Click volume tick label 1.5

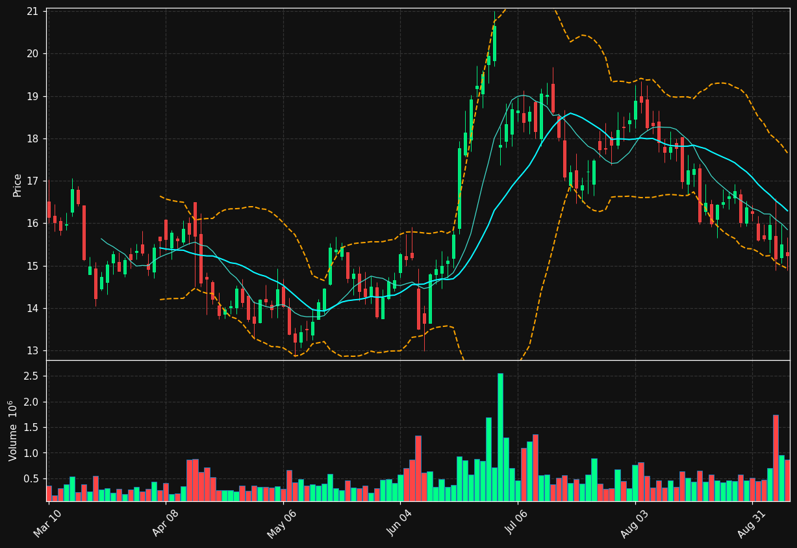[31, 427]
